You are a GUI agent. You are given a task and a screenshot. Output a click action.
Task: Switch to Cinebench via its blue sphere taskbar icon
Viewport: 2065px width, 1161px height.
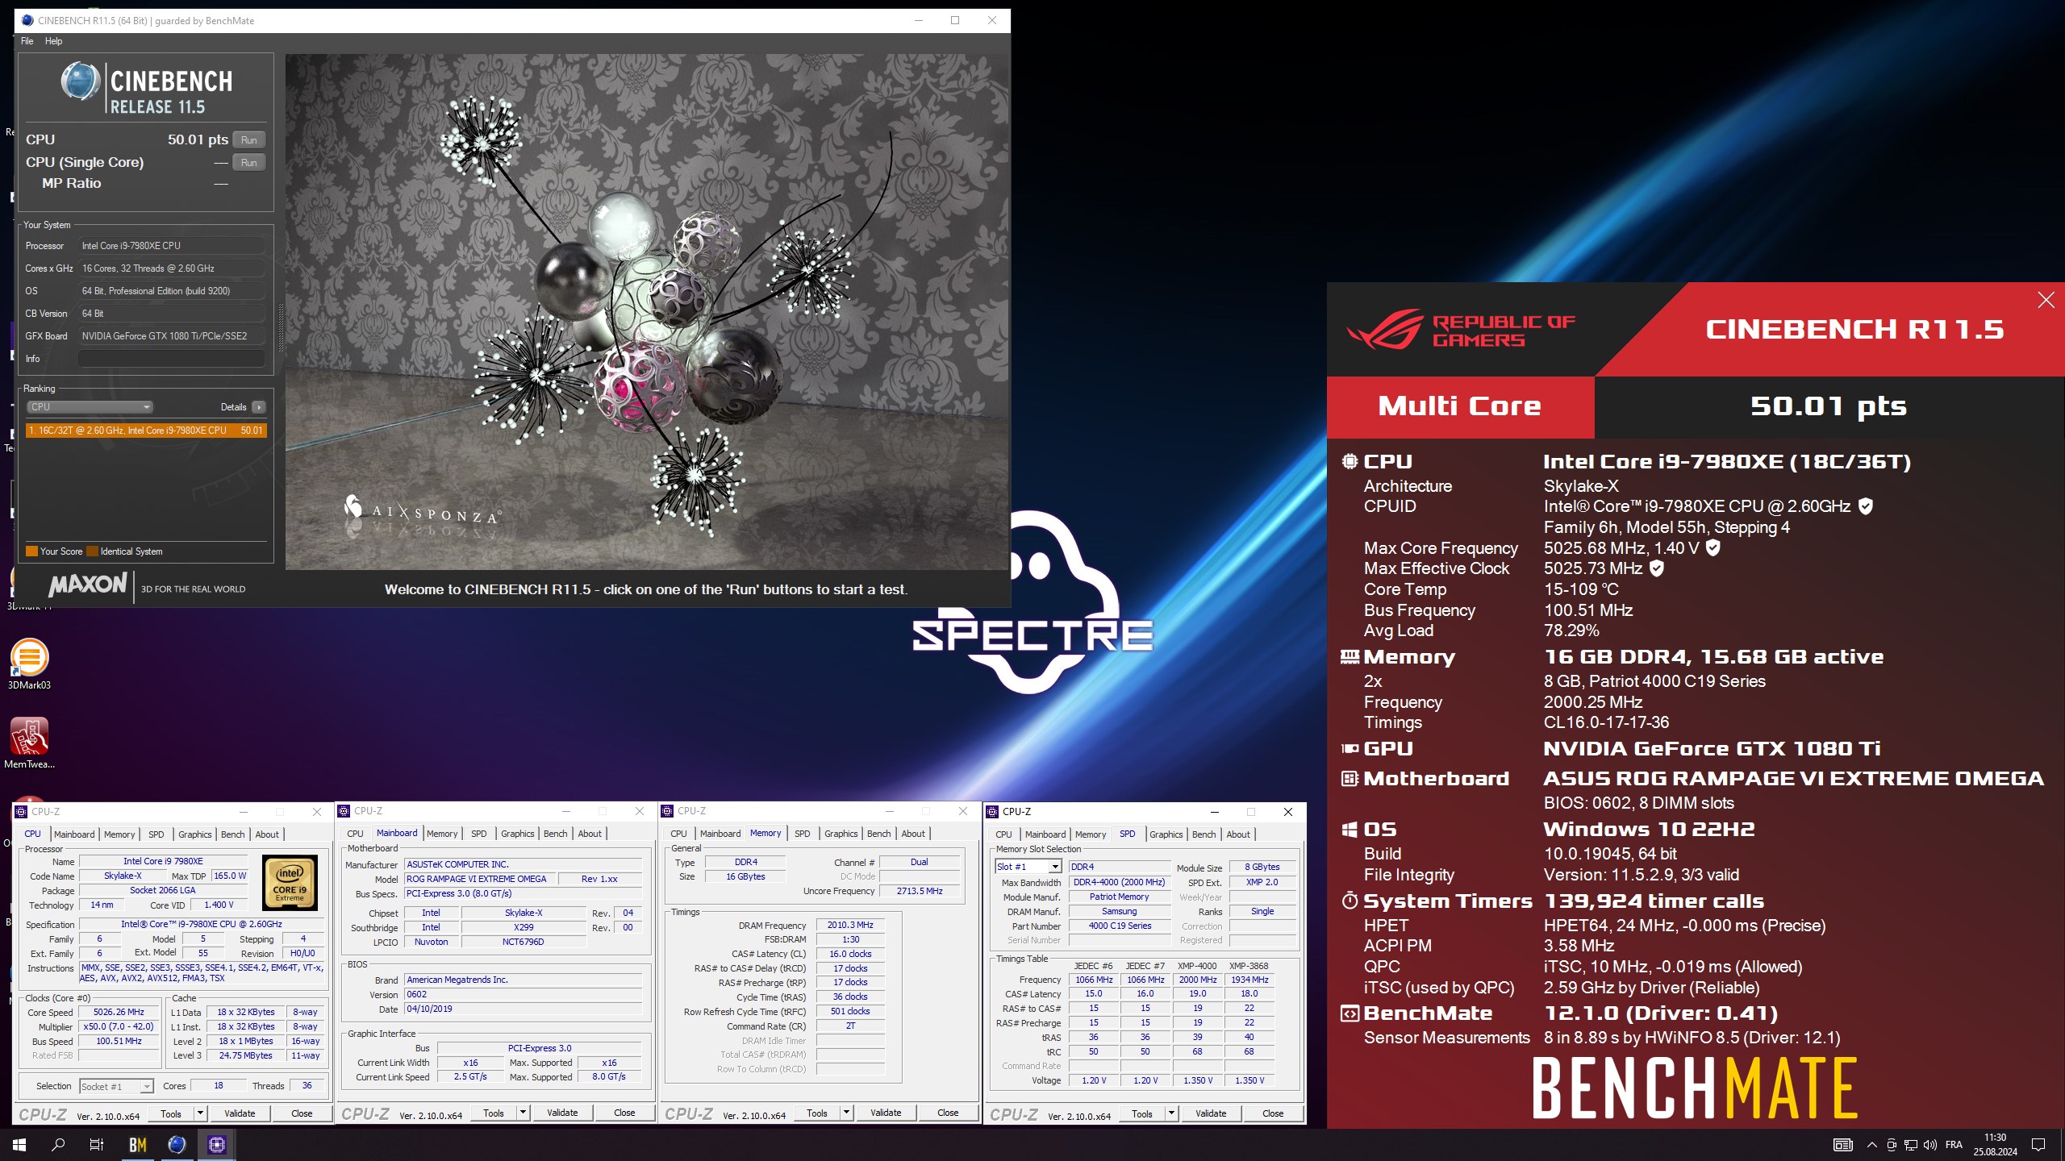177,1144
